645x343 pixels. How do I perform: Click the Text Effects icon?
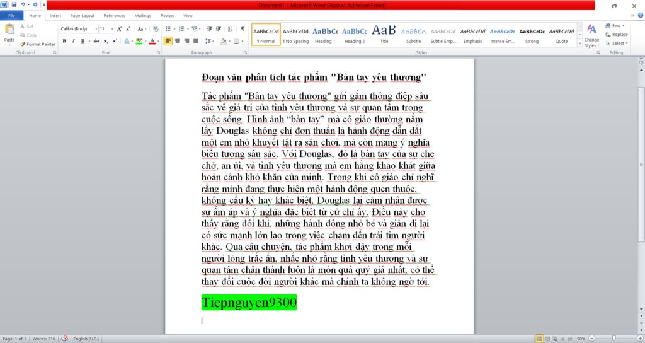click(127, 41)
